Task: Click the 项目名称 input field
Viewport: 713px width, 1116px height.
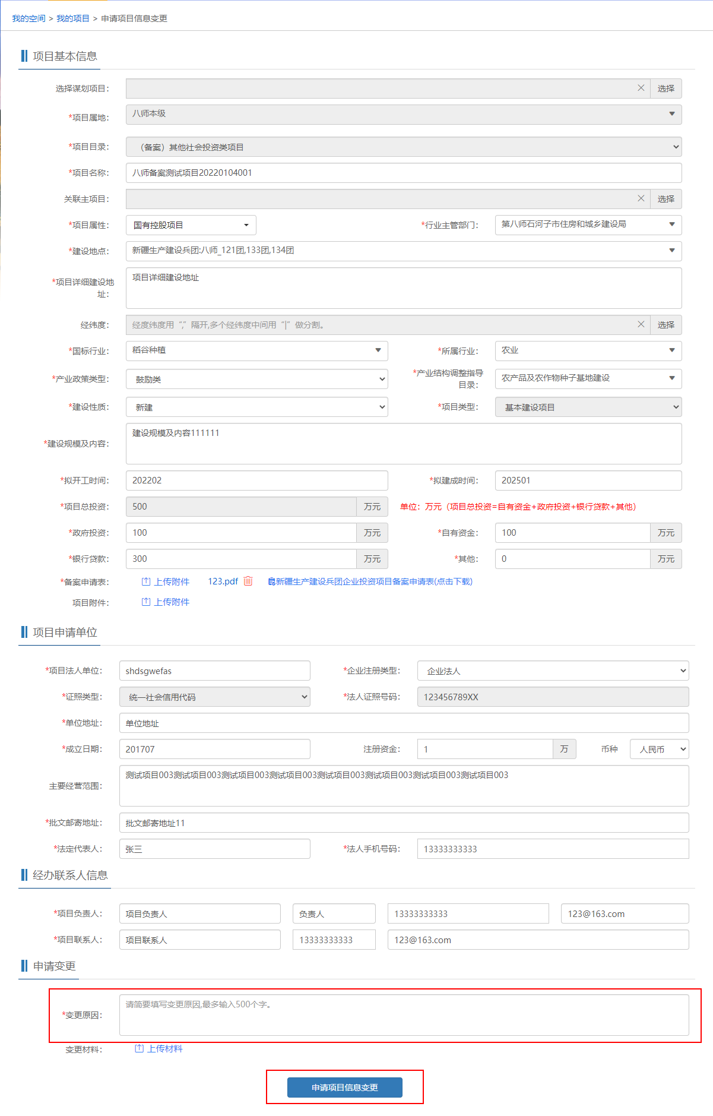Action: point(403,173)
